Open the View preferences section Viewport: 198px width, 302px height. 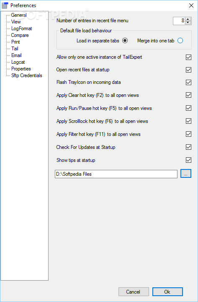pos(16,22)
